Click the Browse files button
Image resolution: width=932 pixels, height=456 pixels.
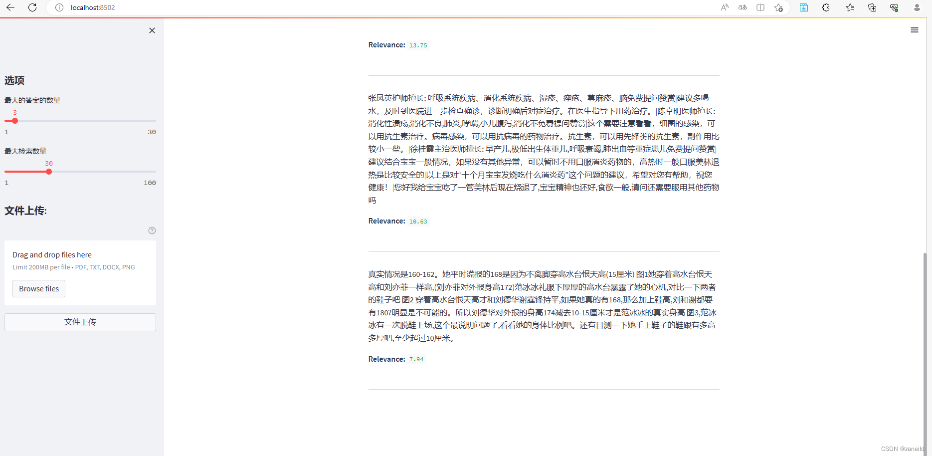38,288
